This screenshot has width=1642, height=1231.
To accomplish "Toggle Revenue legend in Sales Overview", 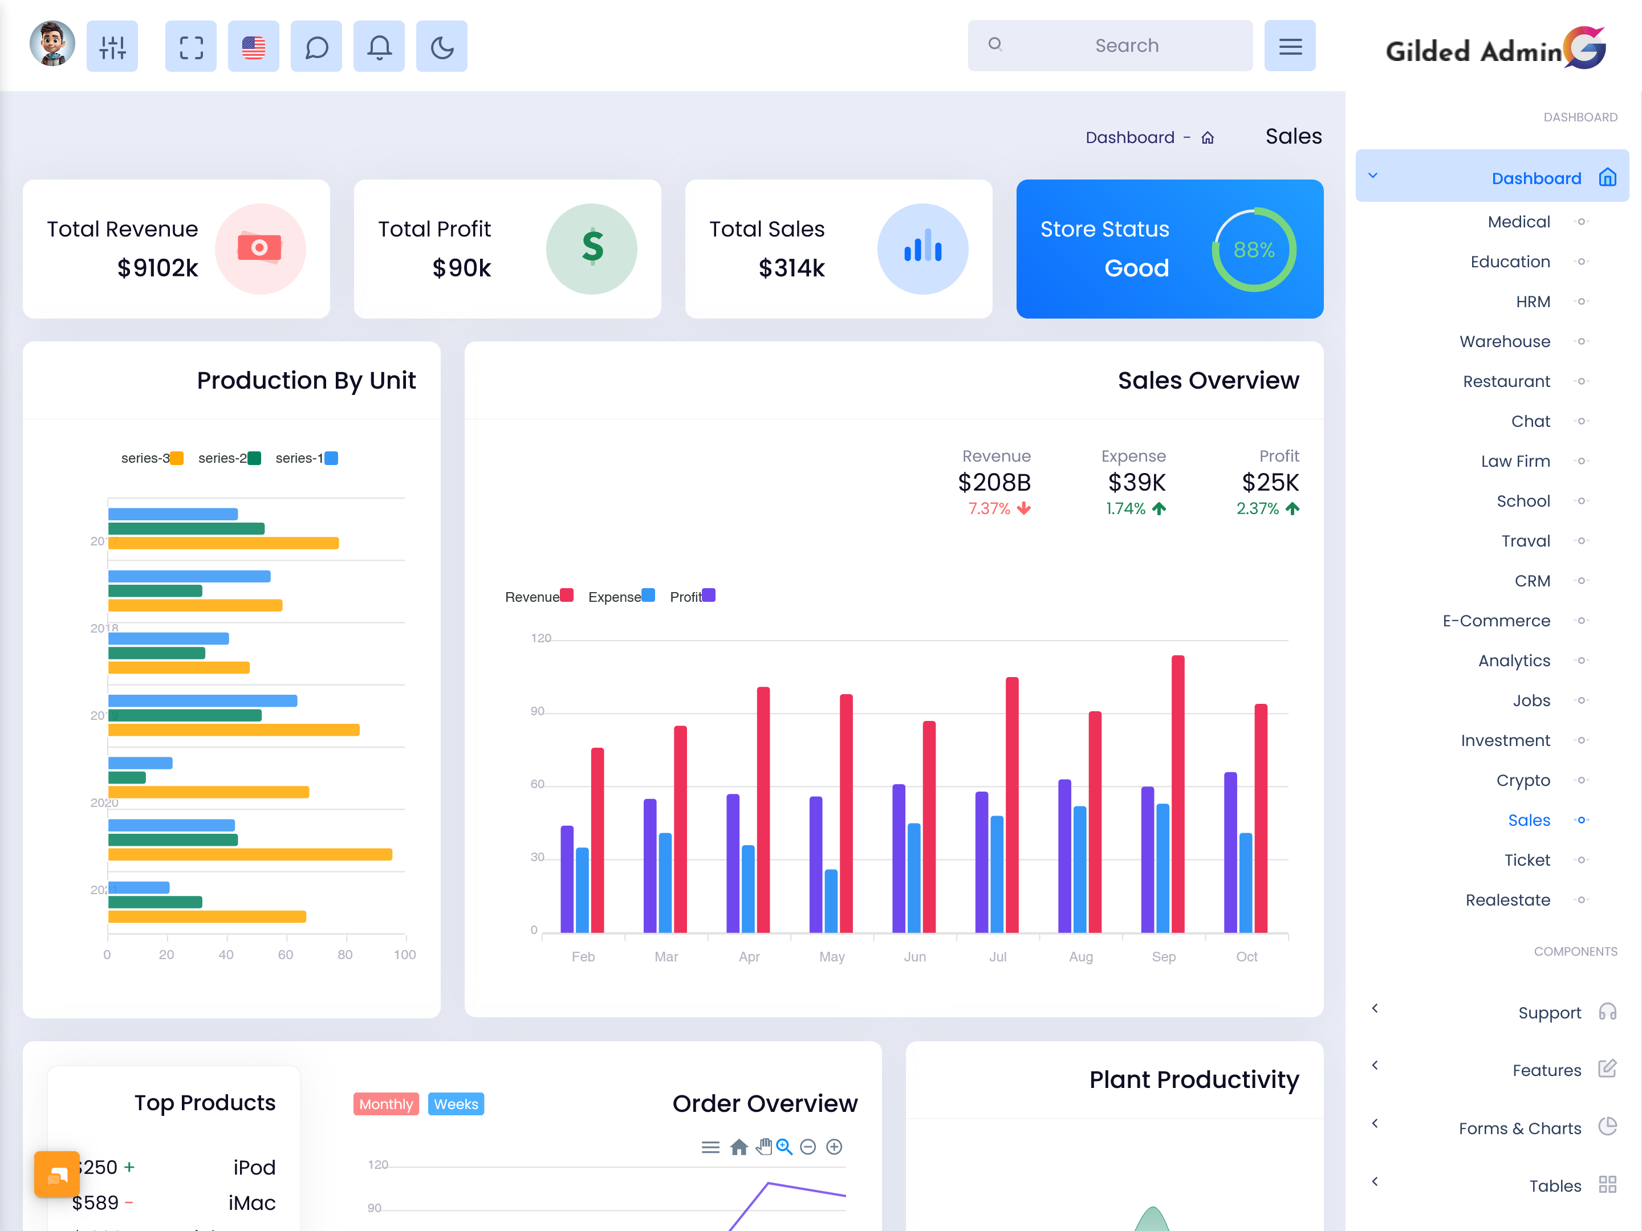I will pos(539,597).
